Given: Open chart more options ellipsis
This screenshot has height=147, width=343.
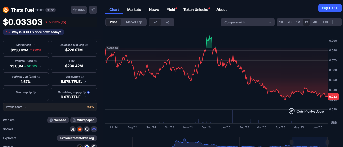Looking at the screenshot, I should pyautogui.click(x=337, y=22).
